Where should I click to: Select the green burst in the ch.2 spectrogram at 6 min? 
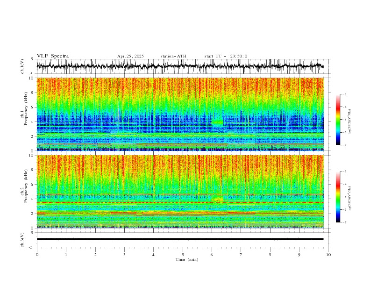tap(217, 198)
